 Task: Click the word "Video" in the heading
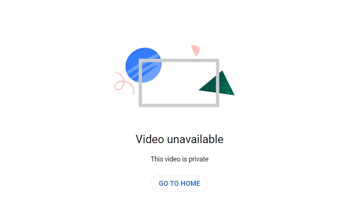150,139
